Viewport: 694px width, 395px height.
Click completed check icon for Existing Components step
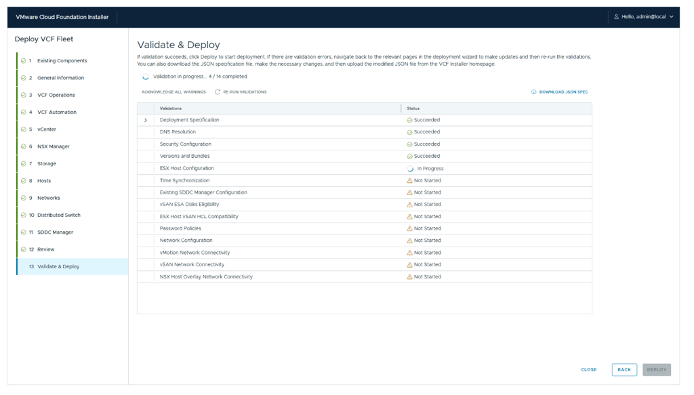[24, 60]
